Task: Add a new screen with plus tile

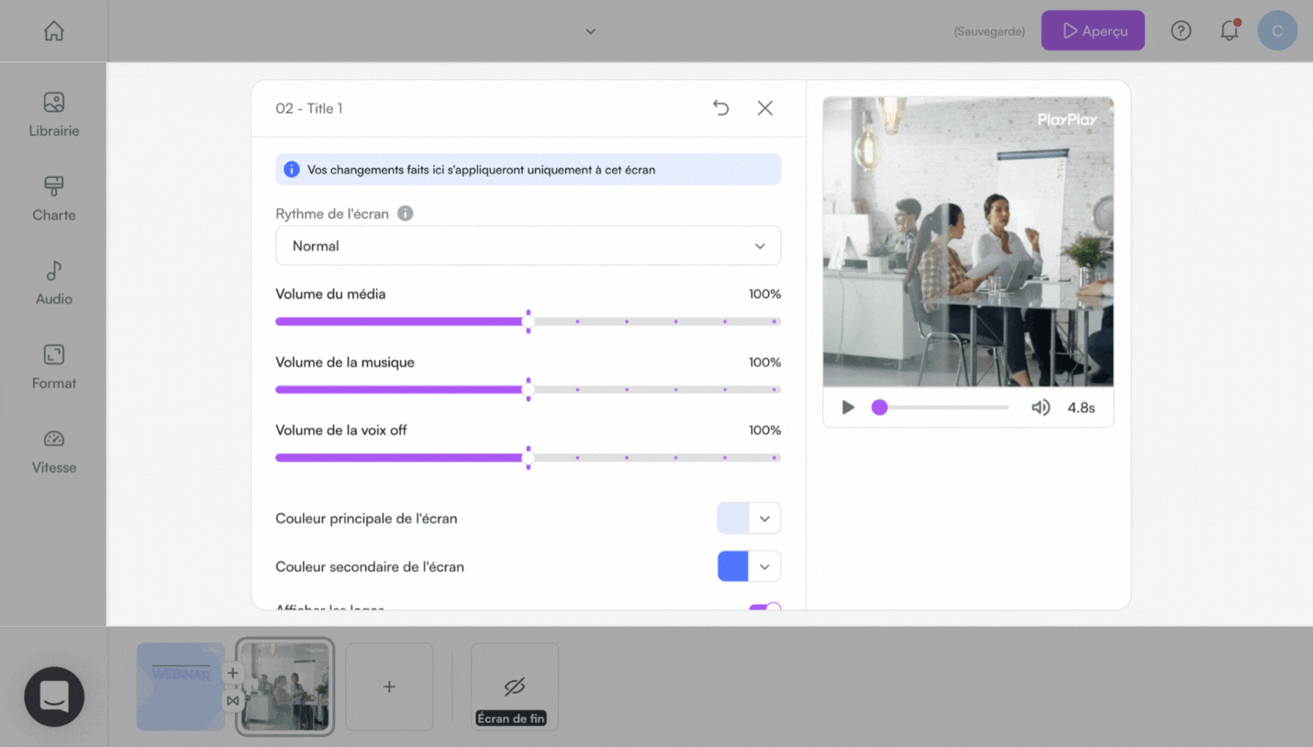Action: point(389,686)
